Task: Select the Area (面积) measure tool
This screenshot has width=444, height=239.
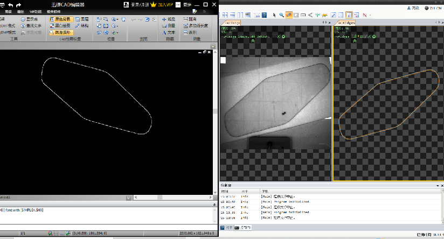Action: coord(190,32)
